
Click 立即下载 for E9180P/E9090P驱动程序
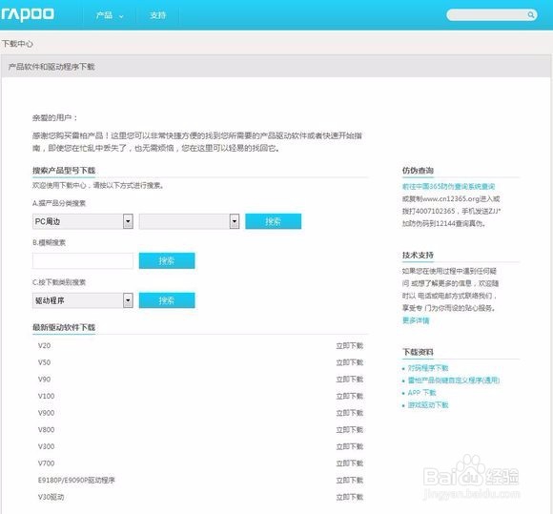350,480
